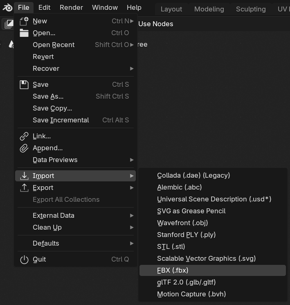Image resolution: width=290 pixels, height=305 pixels.
Task: Switch to the Layout workspace tab
Action: coord(171,9)
